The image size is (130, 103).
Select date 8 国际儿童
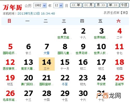65,49
